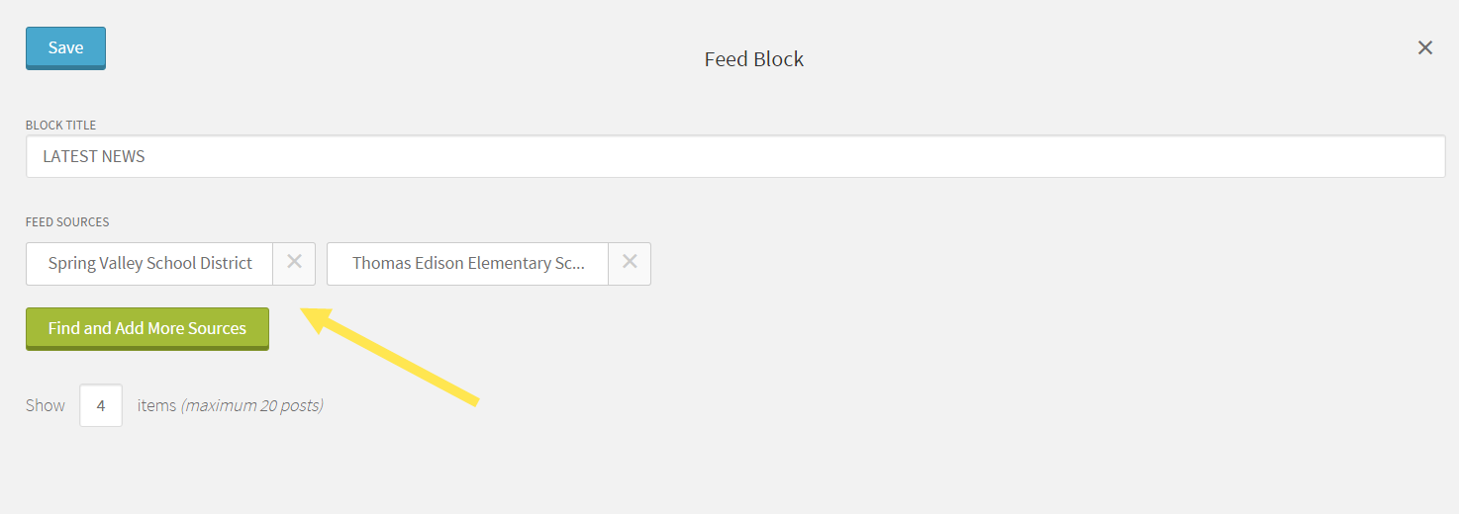Click the maximum 20 posts hint text

pos(251,405)
